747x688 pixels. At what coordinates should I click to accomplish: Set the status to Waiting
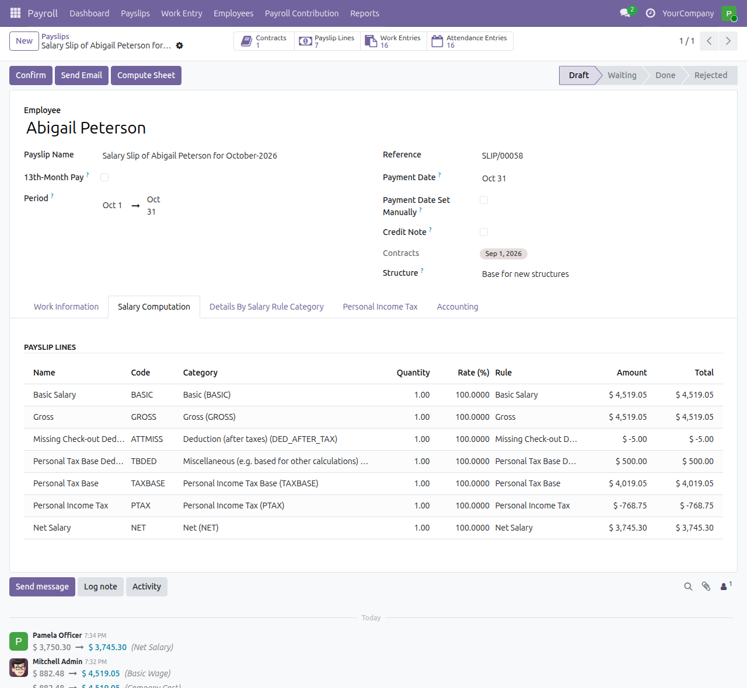622,75
